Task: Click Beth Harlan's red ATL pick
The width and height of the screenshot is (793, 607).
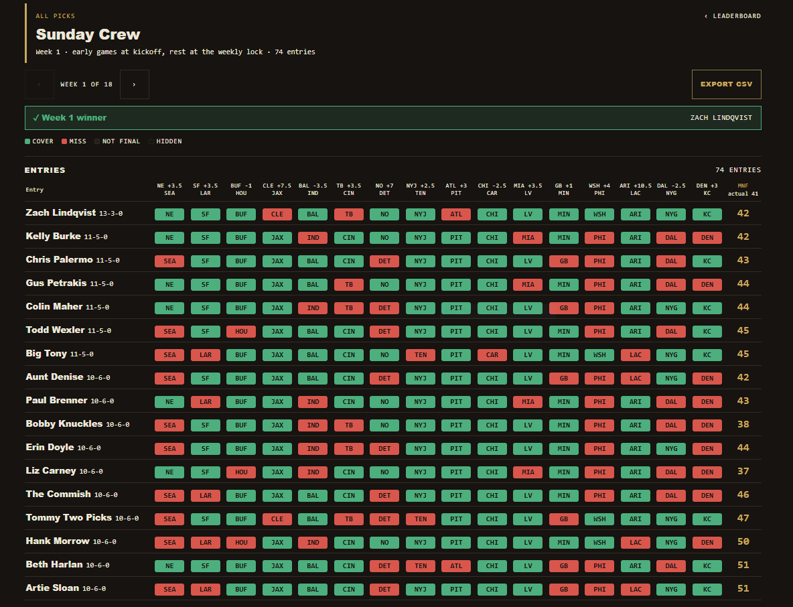Action: pos(456,565)
